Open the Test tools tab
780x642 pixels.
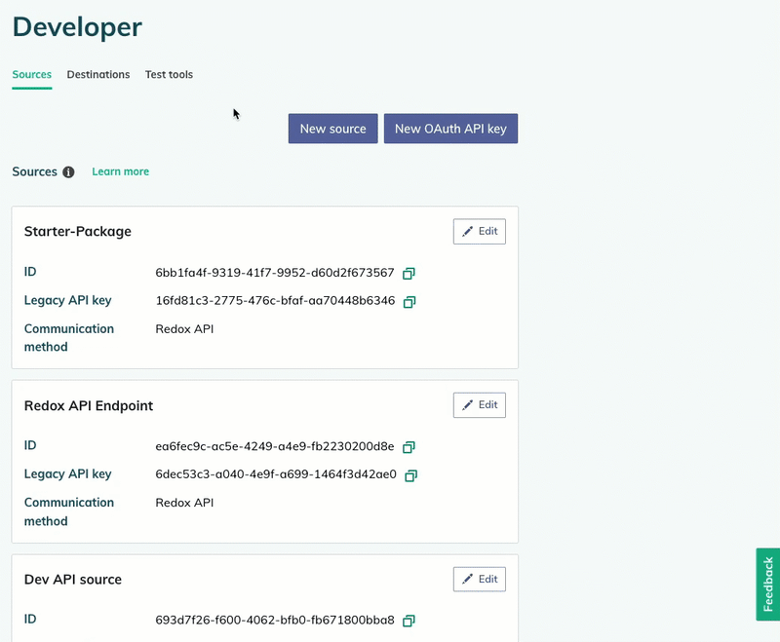pos(169,74)
